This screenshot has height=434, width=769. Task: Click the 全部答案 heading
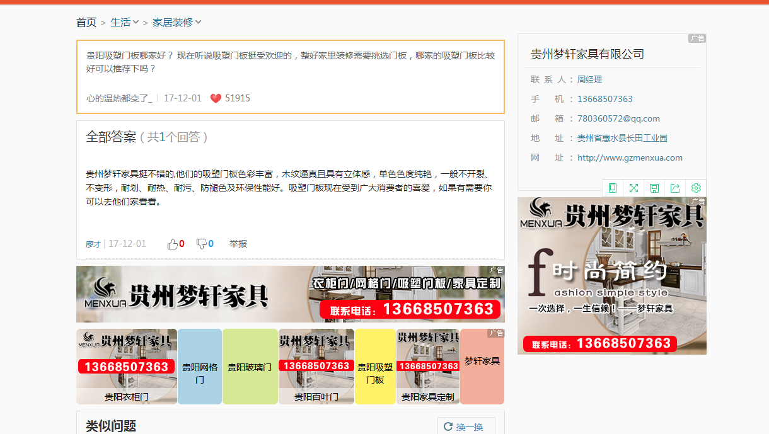(x=111, y=137)
